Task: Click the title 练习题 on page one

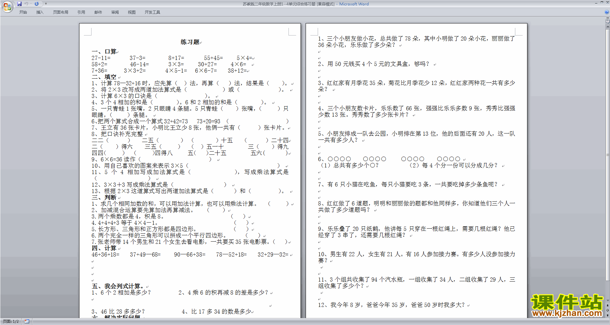Action: [x=190, y=42]
